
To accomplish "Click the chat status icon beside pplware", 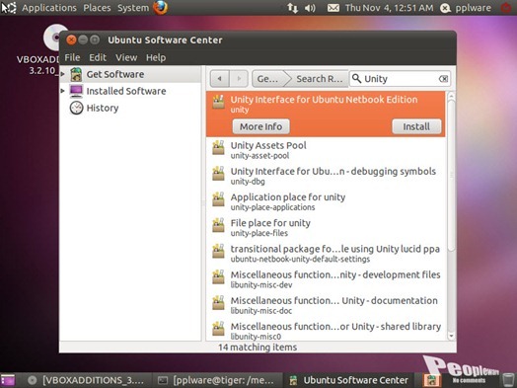I will click(x=445, y=8).
